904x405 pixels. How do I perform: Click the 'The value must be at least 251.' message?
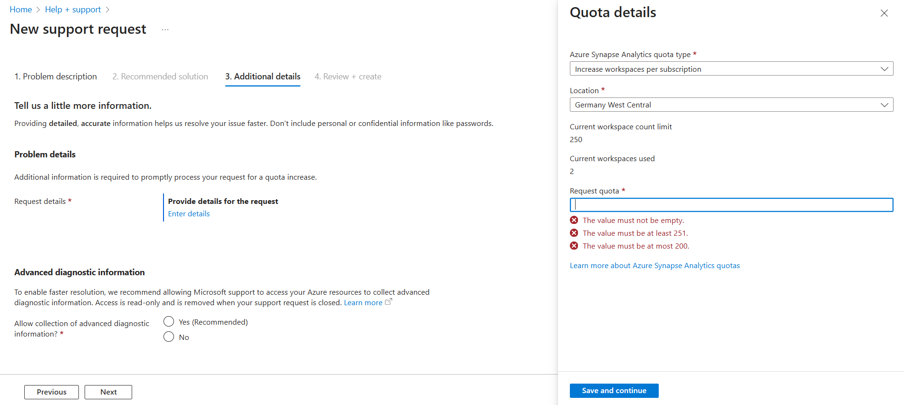coord(635,233)
